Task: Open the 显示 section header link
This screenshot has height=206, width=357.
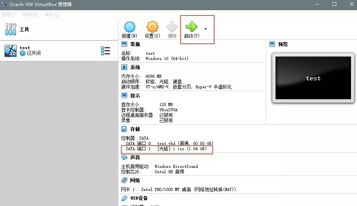Action: tap(135, 95)
